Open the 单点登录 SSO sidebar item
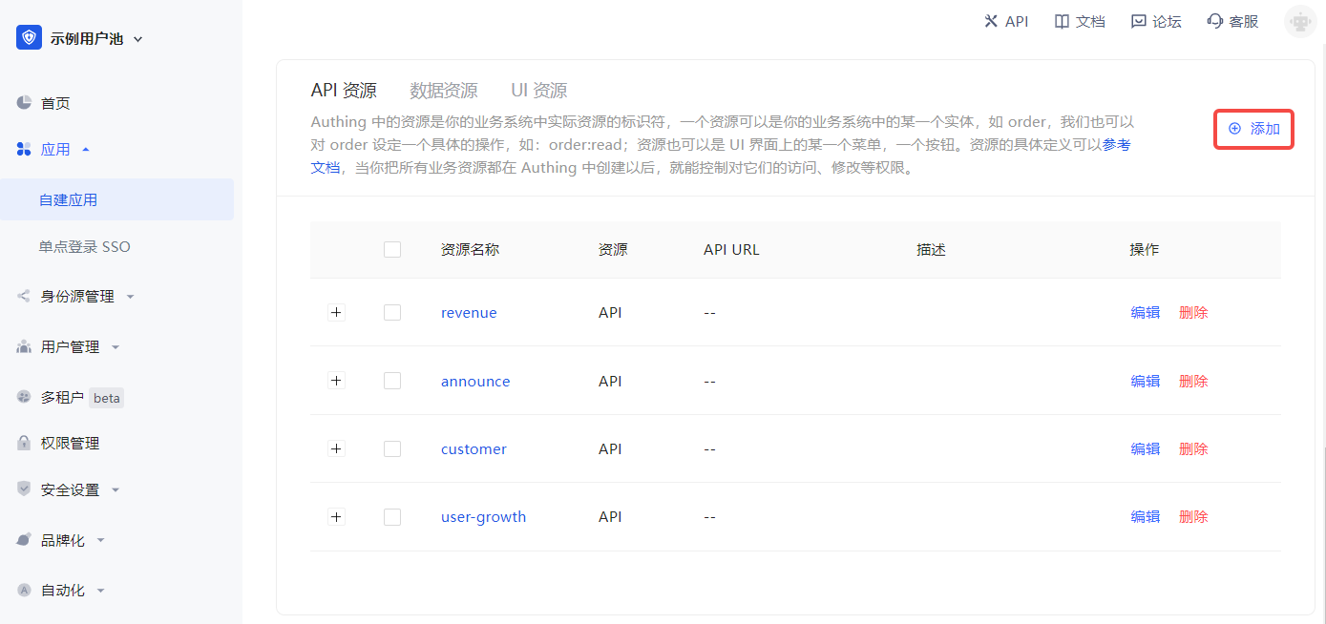The height and width of the screenshot is (624, 1326). coord(85,247)
